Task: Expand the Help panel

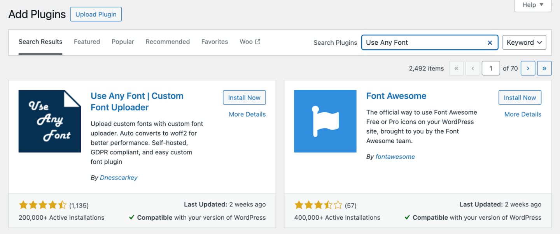Action: tap(532, 5)
